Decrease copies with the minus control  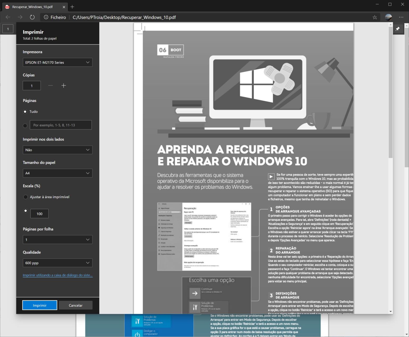point(50,86)
